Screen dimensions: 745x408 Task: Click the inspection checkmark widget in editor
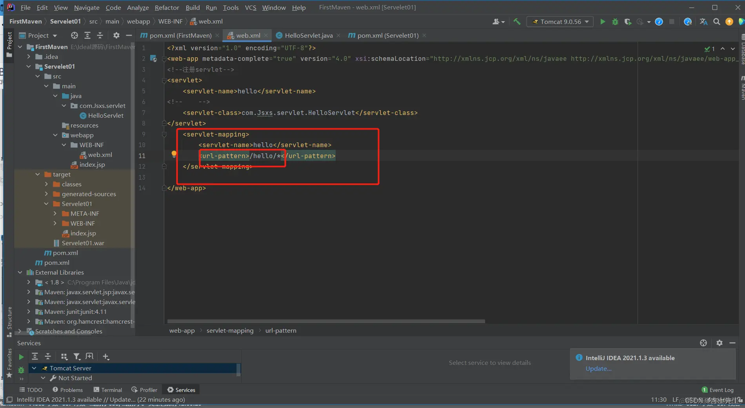click(709, 49)
